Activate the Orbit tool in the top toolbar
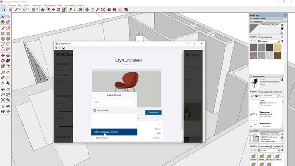This screenshot has height=166, width=295. pos(87,9)
